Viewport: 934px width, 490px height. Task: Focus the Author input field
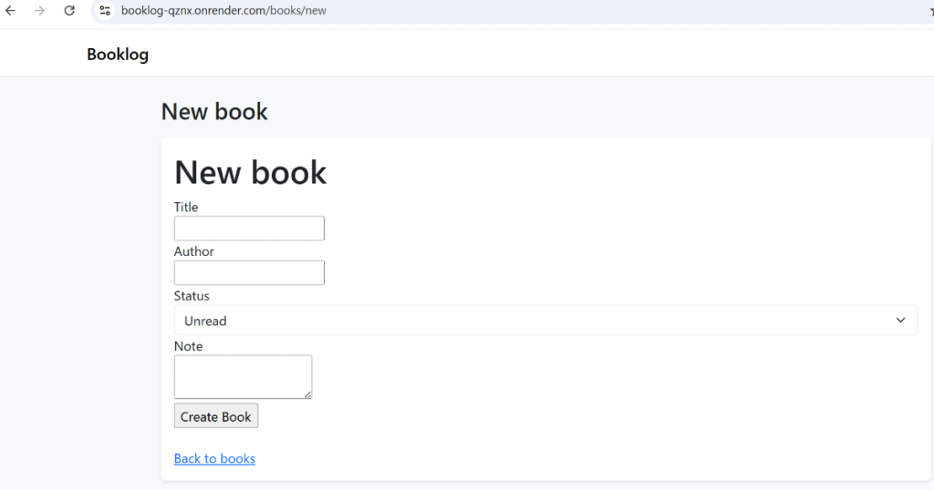pyautogui.click(x=249, y=273)
